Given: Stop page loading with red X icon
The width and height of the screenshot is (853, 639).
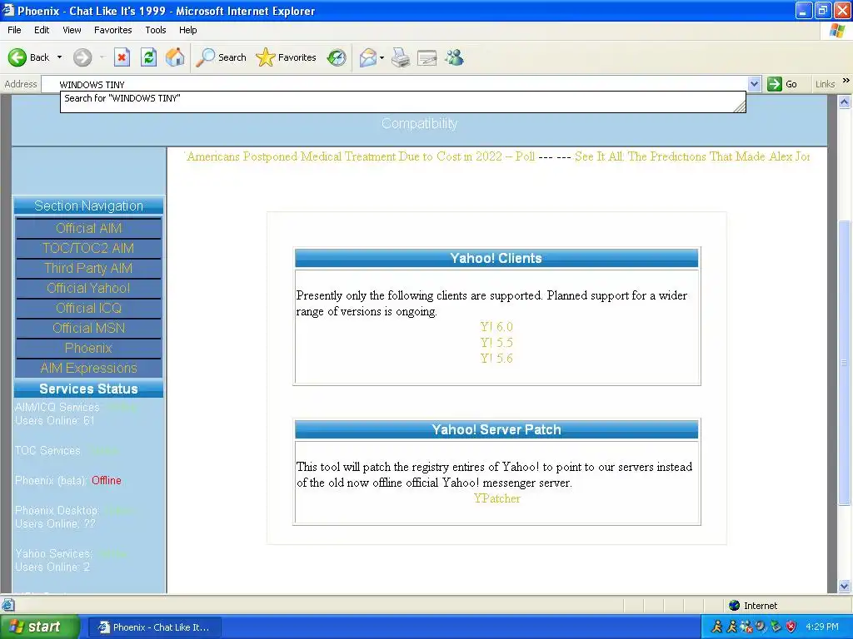Looking at the screenshot, I should [122, 57].
